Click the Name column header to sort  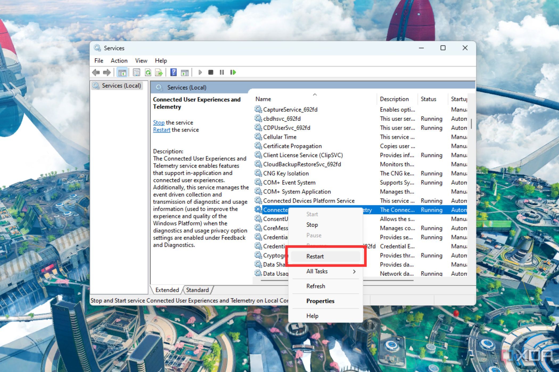point(265,99)
